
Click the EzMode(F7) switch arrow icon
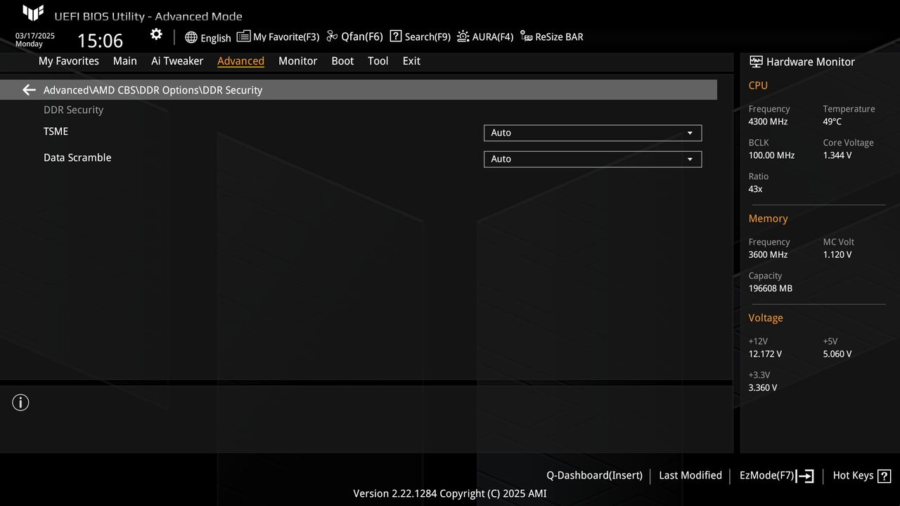[x=805, y=476]
